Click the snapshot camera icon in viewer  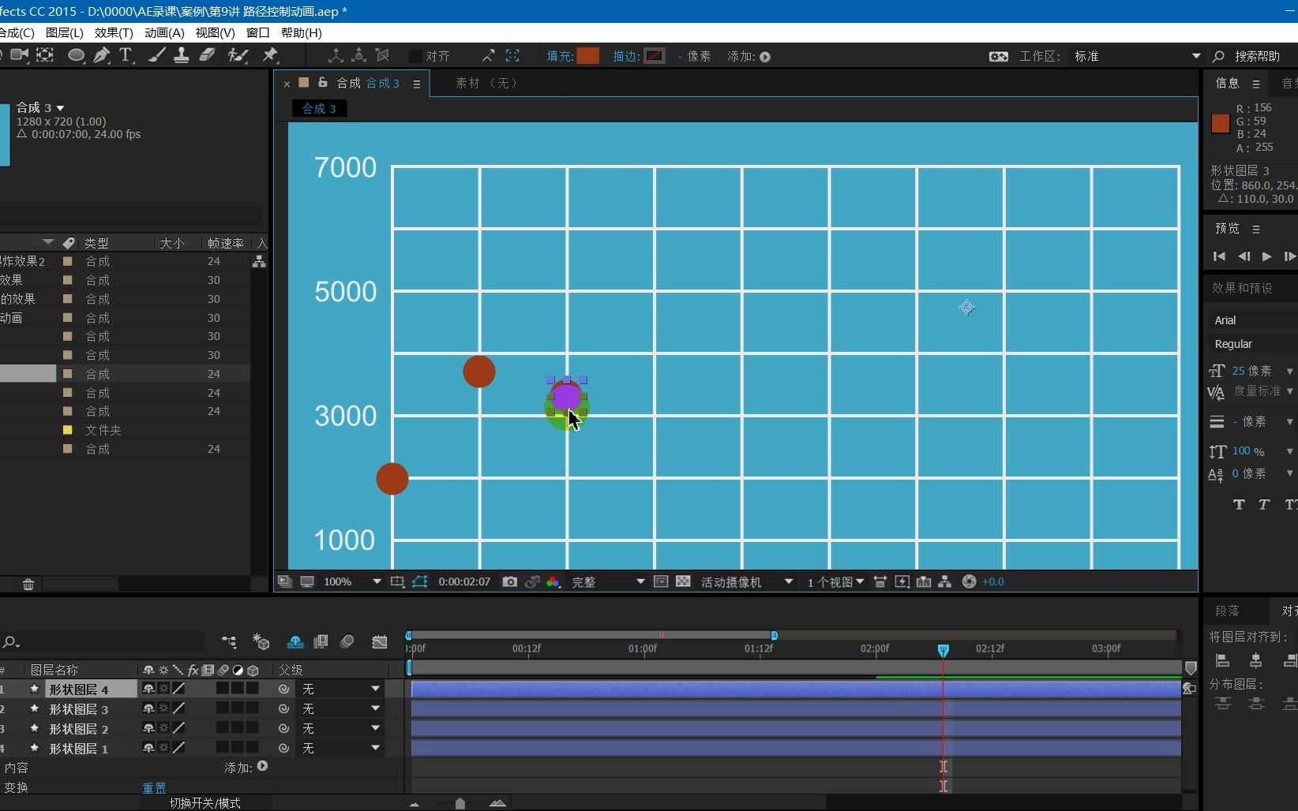click(x=510, y=581)
